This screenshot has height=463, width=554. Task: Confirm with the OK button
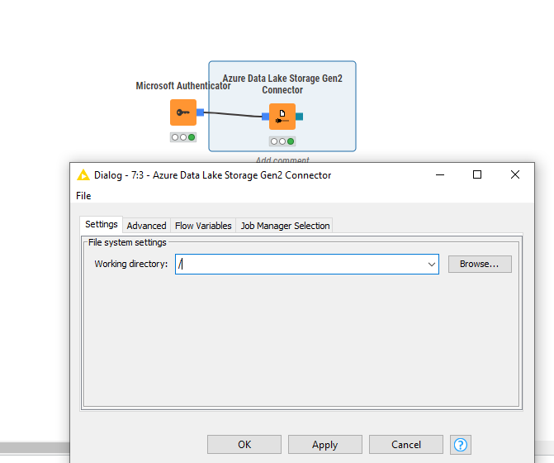[x=244, y=445]
